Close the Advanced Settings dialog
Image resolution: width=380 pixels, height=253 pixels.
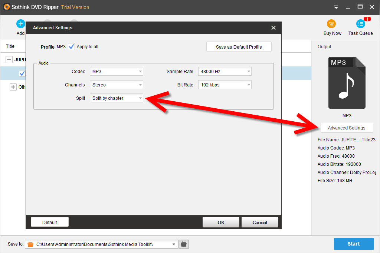(273, 28)
